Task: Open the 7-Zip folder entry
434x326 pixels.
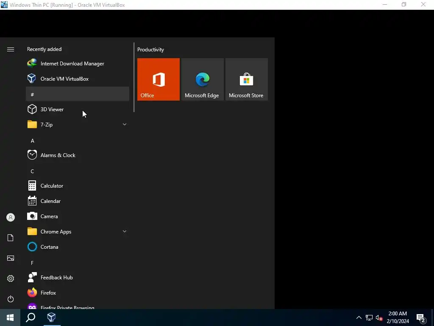Action: (x=78, y=124)
